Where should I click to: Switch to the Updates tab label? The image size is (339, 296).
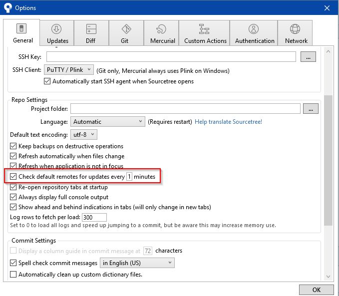57,40
